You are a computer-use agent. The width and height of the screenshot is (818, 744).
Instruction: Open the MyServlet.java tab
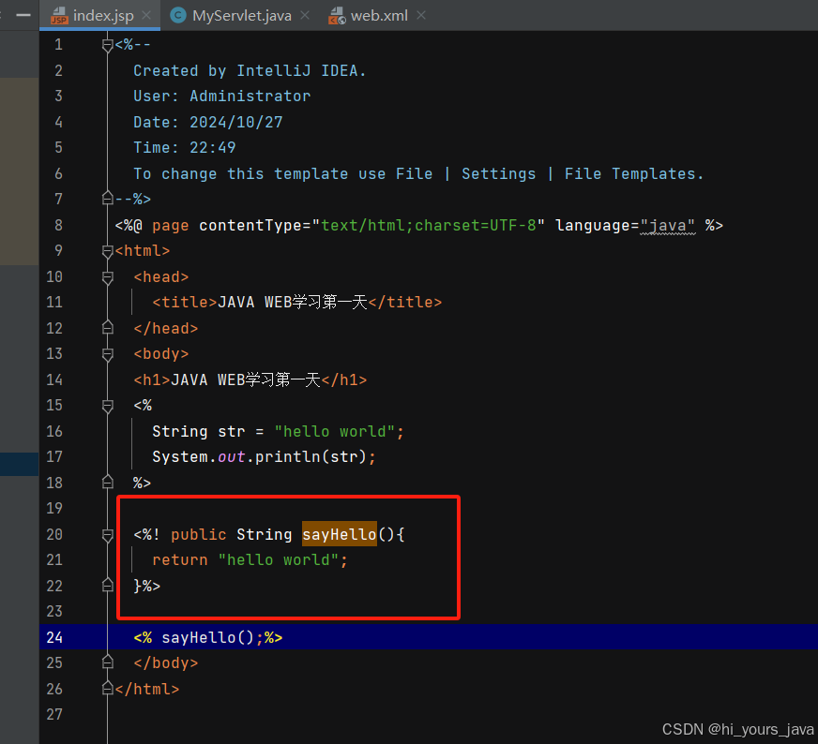click(x=241, y=16)
